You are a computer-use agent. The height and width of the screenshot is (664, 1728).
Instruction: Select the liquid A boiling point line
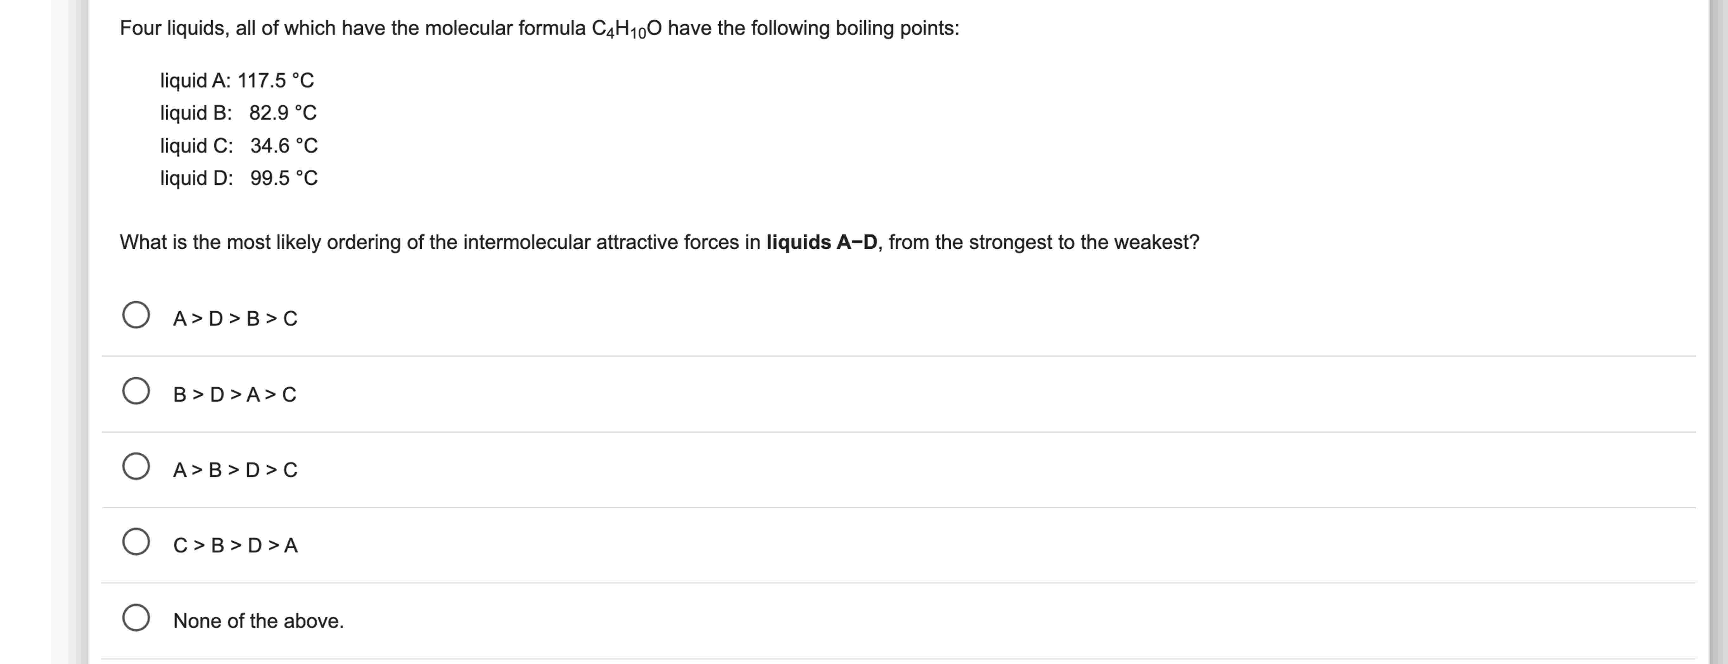[238, 80]
